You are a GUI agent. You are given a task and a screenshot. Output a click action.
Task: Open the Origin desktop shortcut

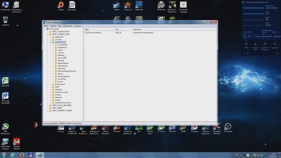(61, 6)
